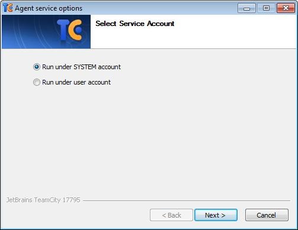The height and width of the screenshot is (230, 298).
Task: Click the 'Run under user account' label text
Action: (76, 82)
